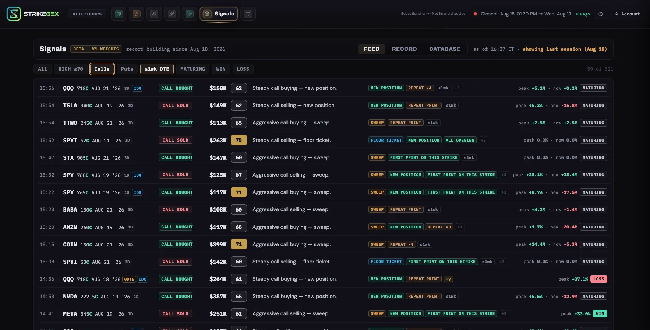Click MATURING status on AMZN row
Image resolution: width=650 pixels, height=330 pixels.
[593, 227]
